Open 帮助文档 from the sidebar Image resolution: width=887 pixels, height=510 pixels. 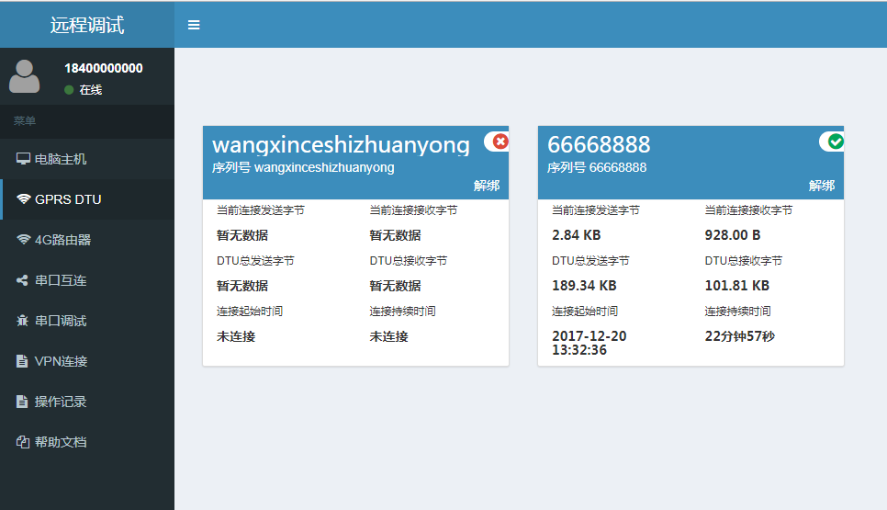(x=61, y=442)
